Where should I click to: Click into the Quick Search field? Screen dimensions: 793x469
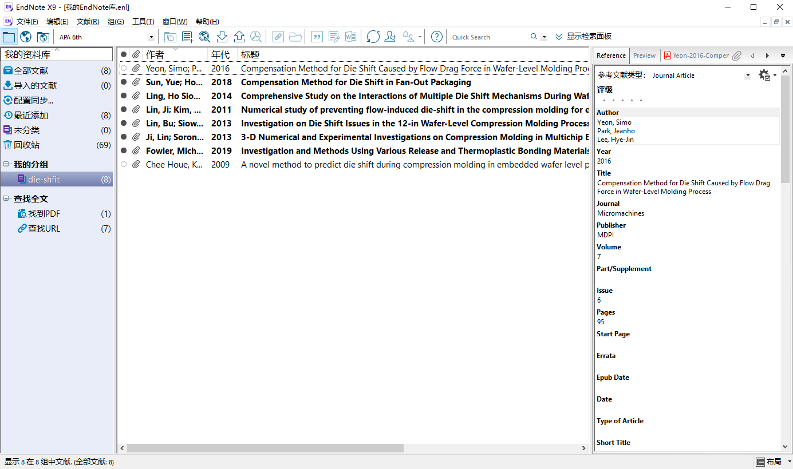(488, 37)
